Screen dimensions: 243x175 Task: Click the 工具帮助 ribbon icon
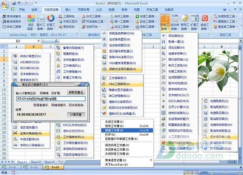click(60, 16)
